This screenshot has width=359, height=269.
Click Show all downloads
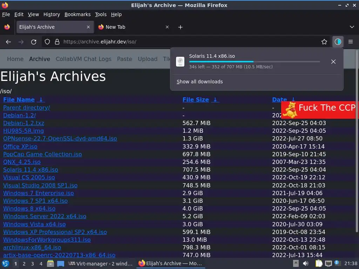(x=199, y=82)
